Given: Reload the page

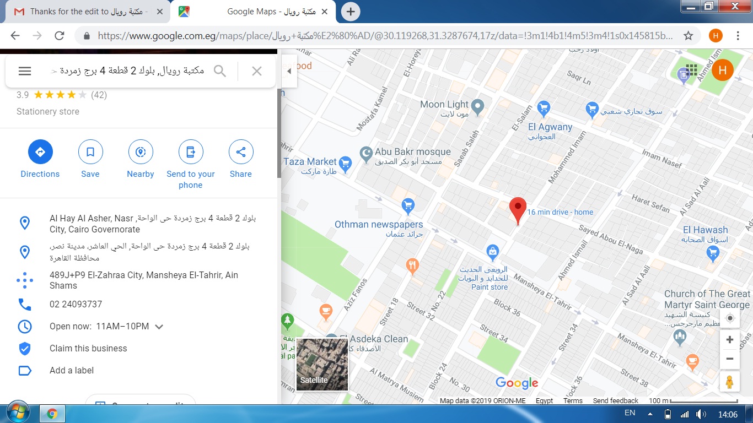Looking at the screenshot, I should click(60, 36).
